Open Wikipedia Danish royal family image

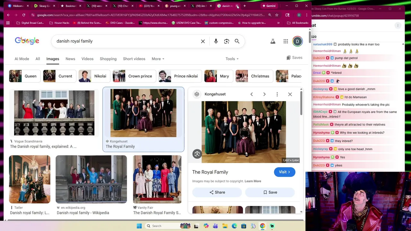coord(91,179)
